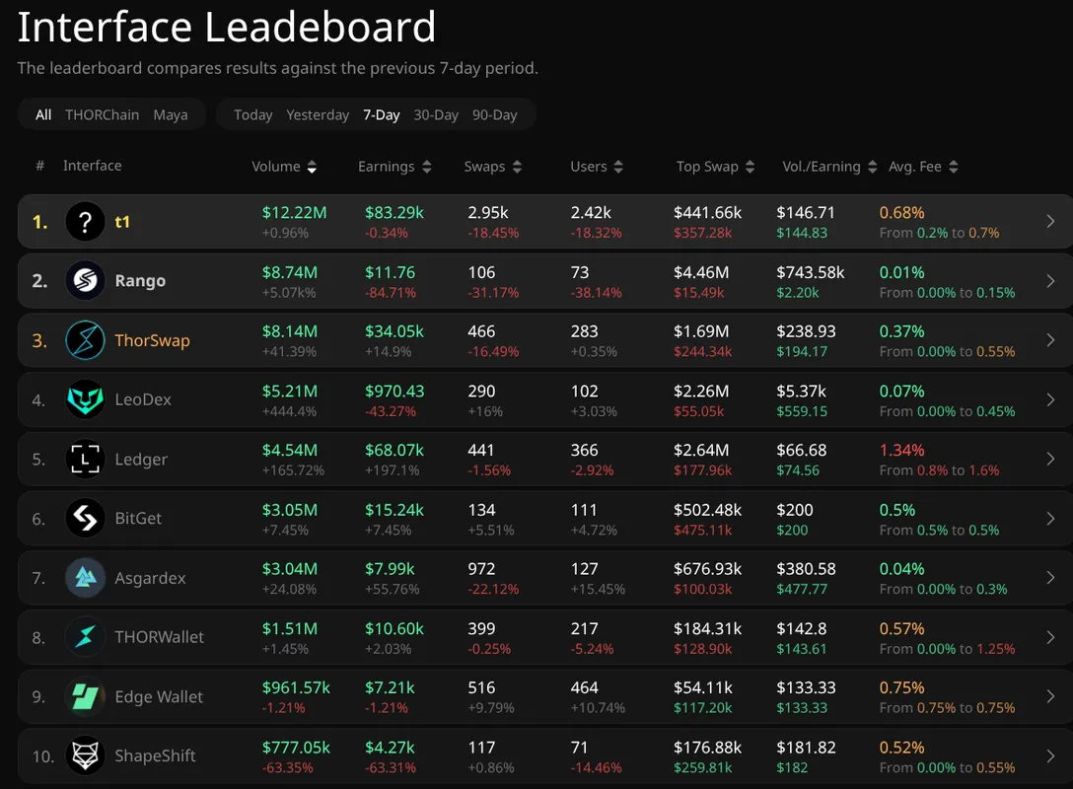This screenshot has width=1073, height=789.
Task: Click the Interface column header
Action: click(93, 166)
